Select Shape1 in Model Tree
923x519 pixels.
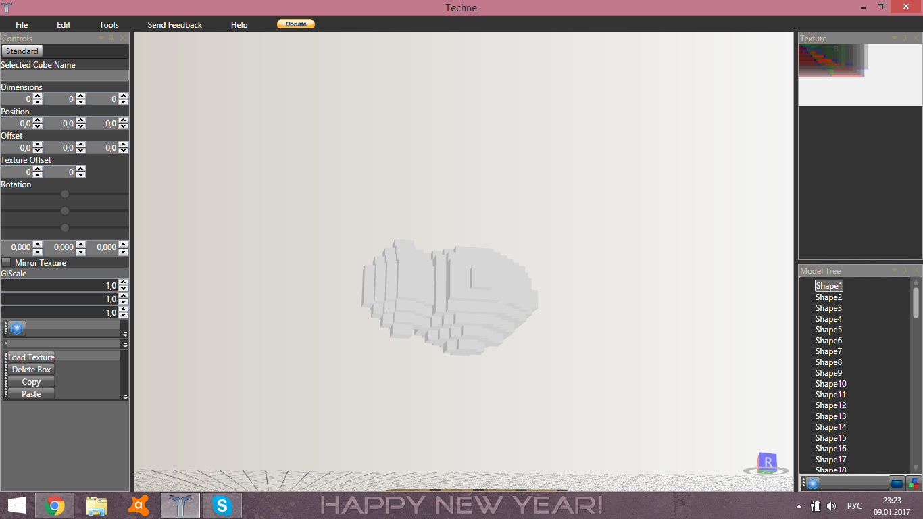[x=828, y=286]
